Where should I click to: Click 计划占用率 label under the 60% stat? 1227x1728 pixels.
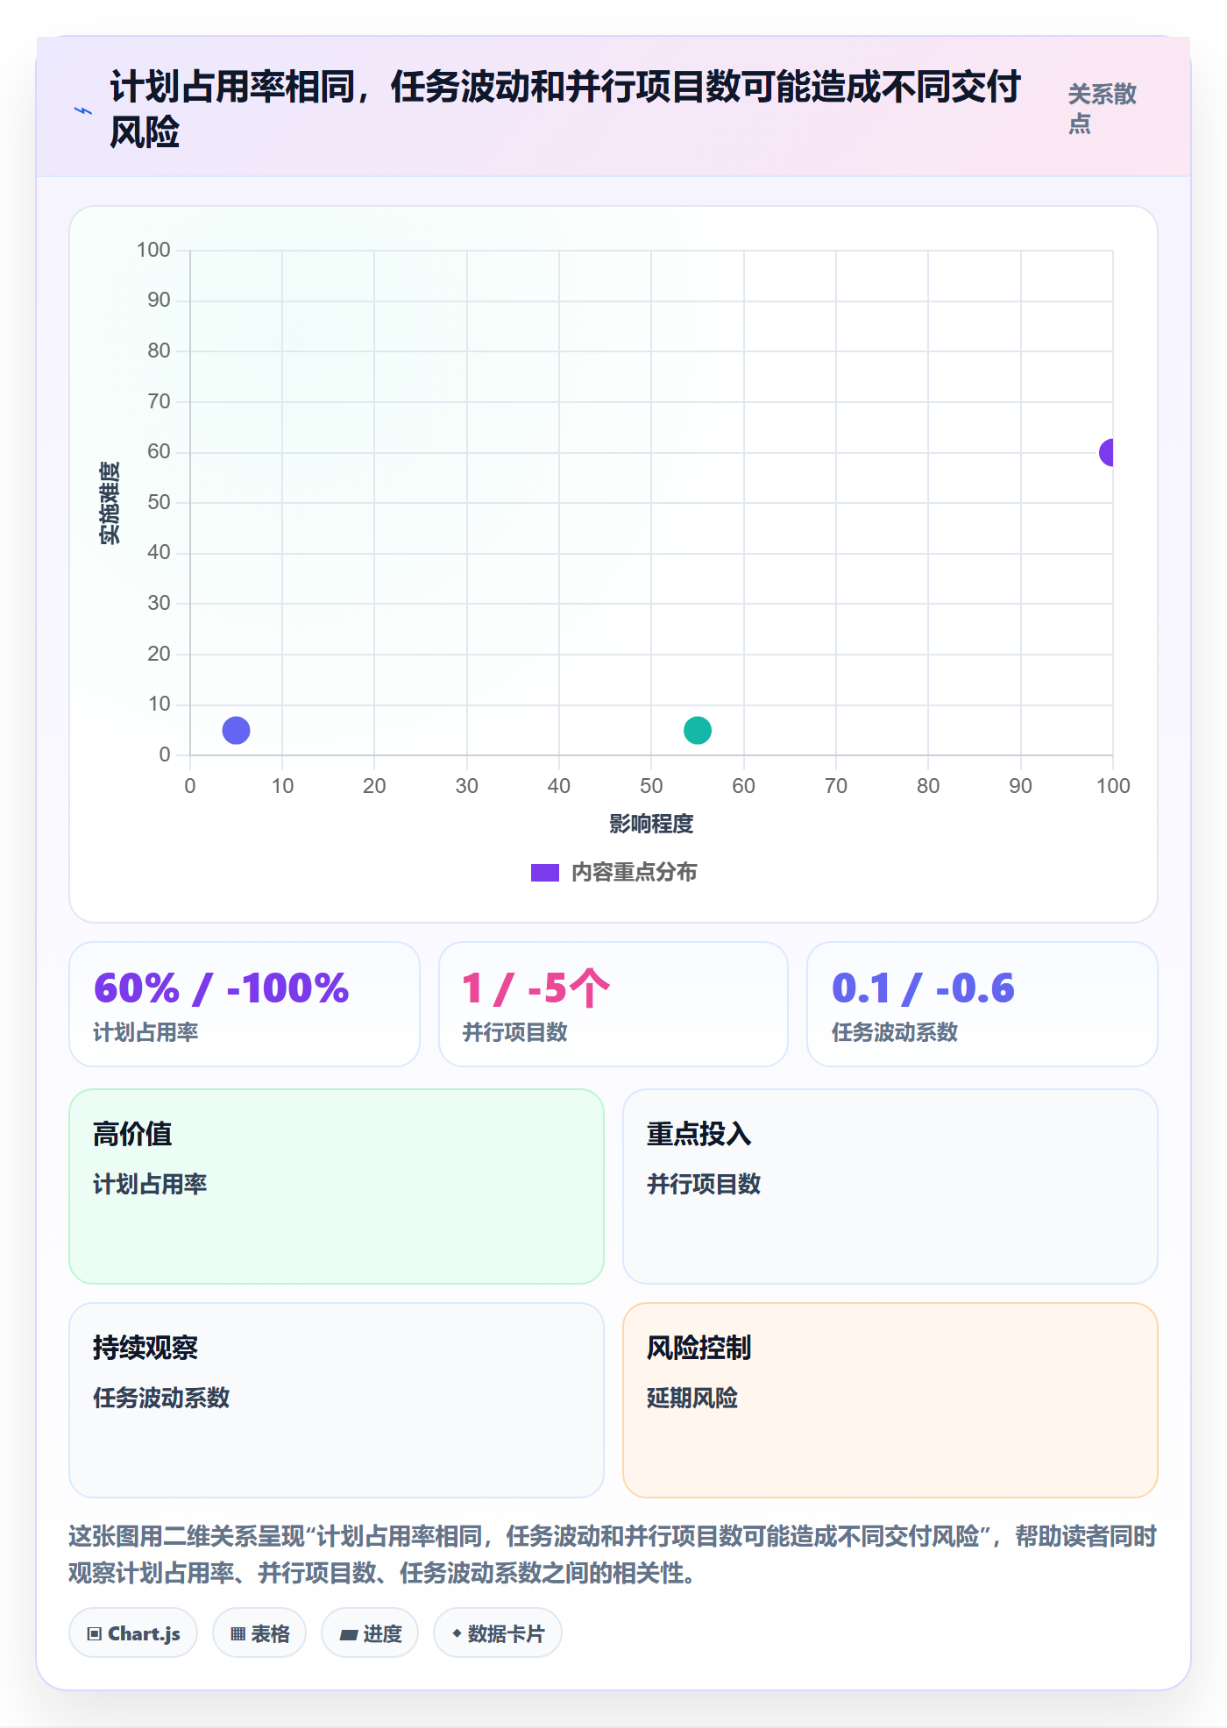pyautogui.click(x=145, y=1032)
